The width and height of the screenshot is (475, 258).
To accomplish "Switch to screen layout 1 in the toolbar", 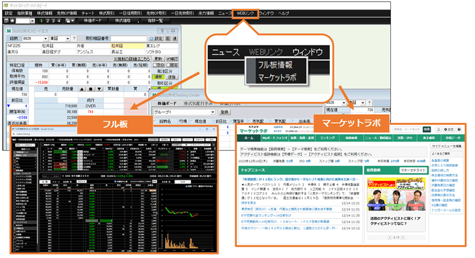I will [x=41, y=21].
